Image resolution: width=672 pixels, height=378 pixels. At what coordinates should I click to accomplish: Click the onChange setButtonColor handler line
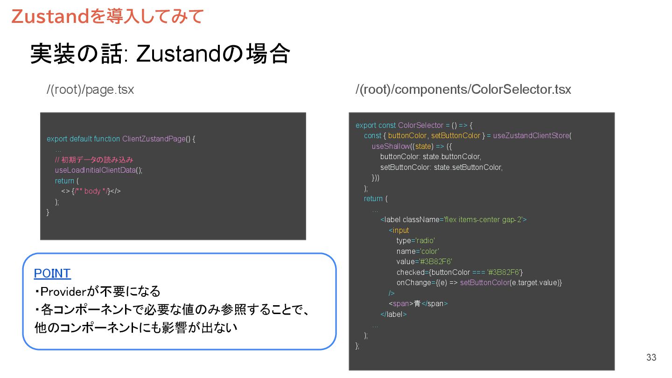point(479,282)
